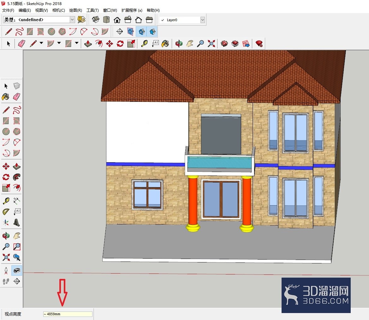
Task: Select the Push/Pull tool in top toolbar
Action: [88, 44]
